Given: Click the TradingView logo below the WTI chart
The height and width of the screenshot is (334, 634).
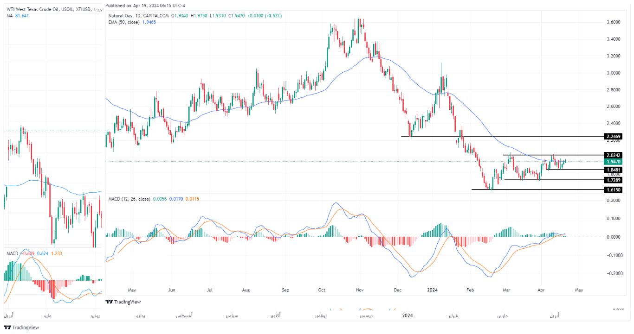Looking at the screenshot, I should (21, 328).
